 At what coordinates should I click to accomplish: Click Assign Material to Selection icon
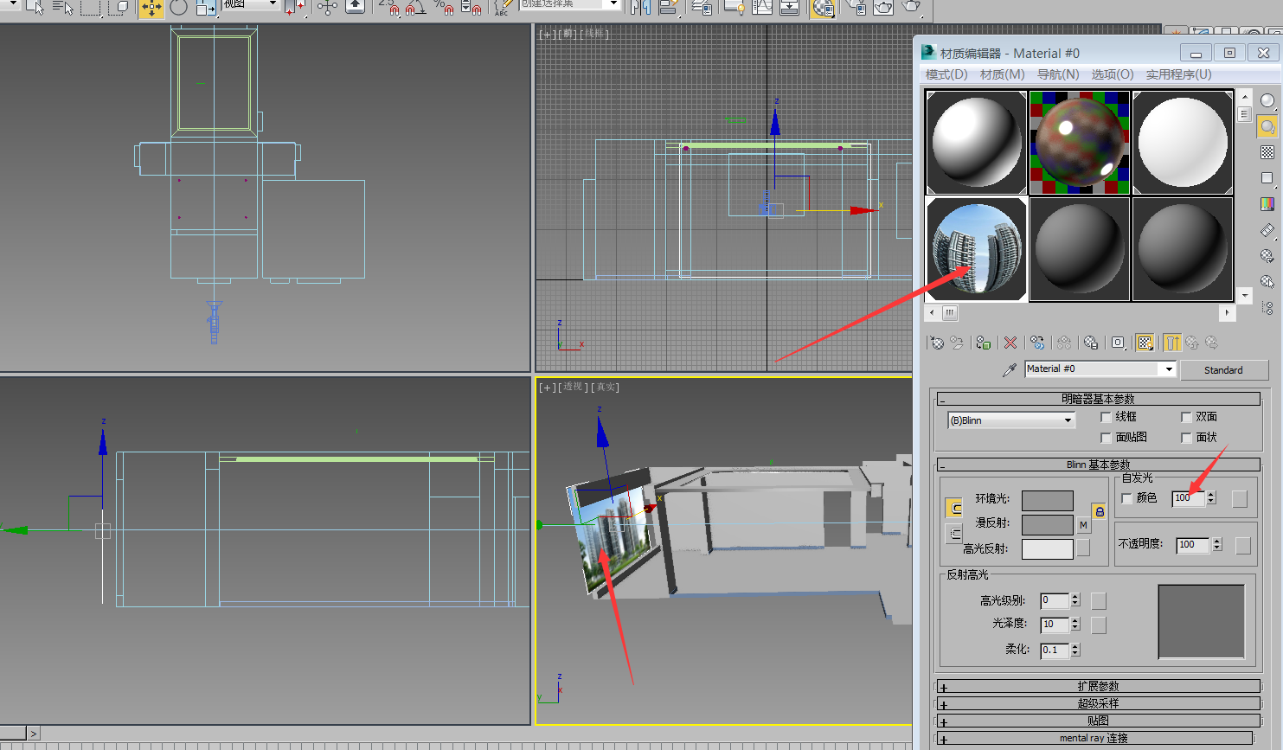[x=983, y=343]
